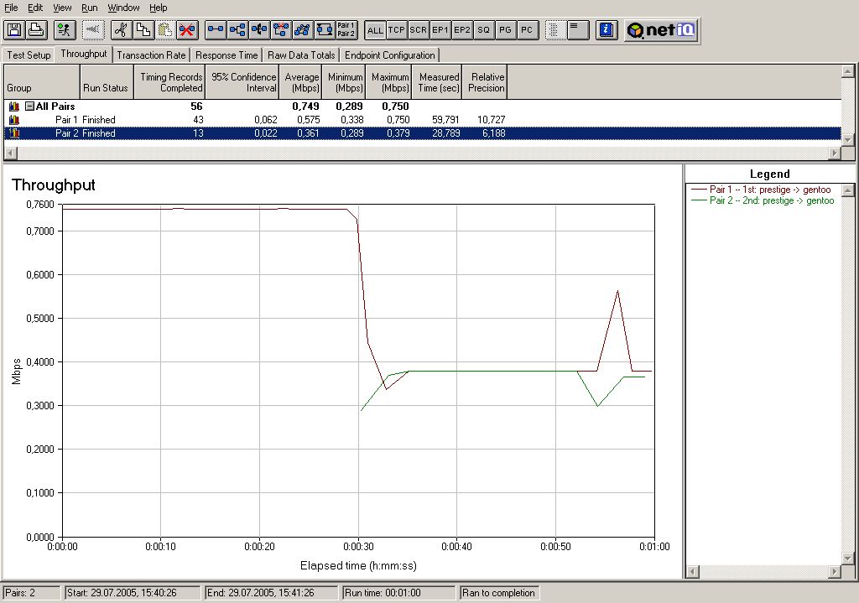
Task: Open the Window menu
Action: click(123, 8)
